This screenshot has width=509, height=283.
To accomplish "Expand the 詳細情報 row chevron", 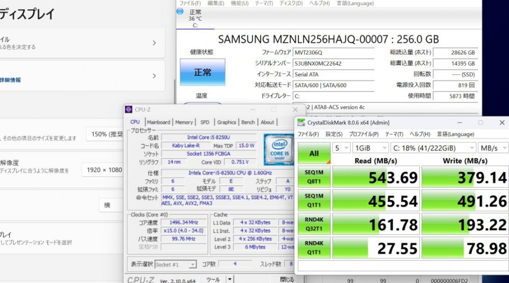I will click(154, 76).
